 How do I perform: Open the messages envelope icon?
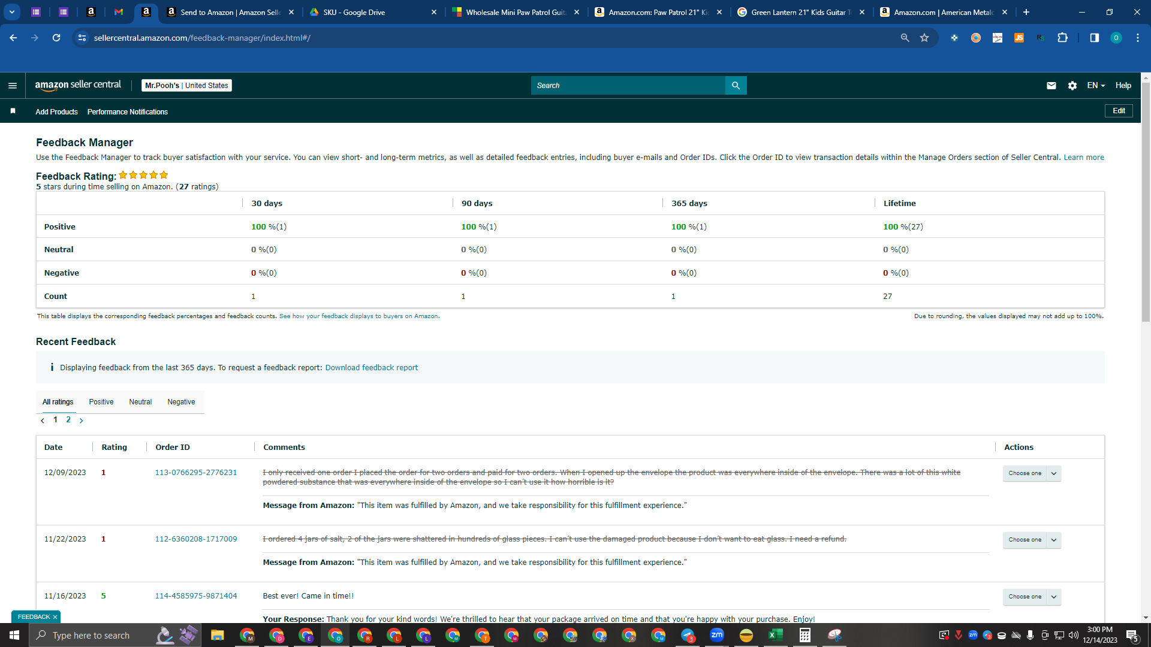pyautogui.click(x=1051, y=86)
